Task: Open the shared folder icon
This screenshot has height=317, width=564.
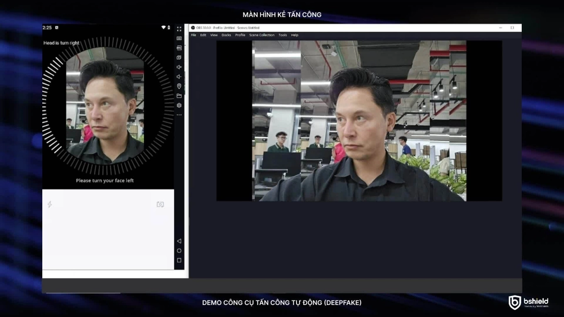Action: tap(179, 96)
